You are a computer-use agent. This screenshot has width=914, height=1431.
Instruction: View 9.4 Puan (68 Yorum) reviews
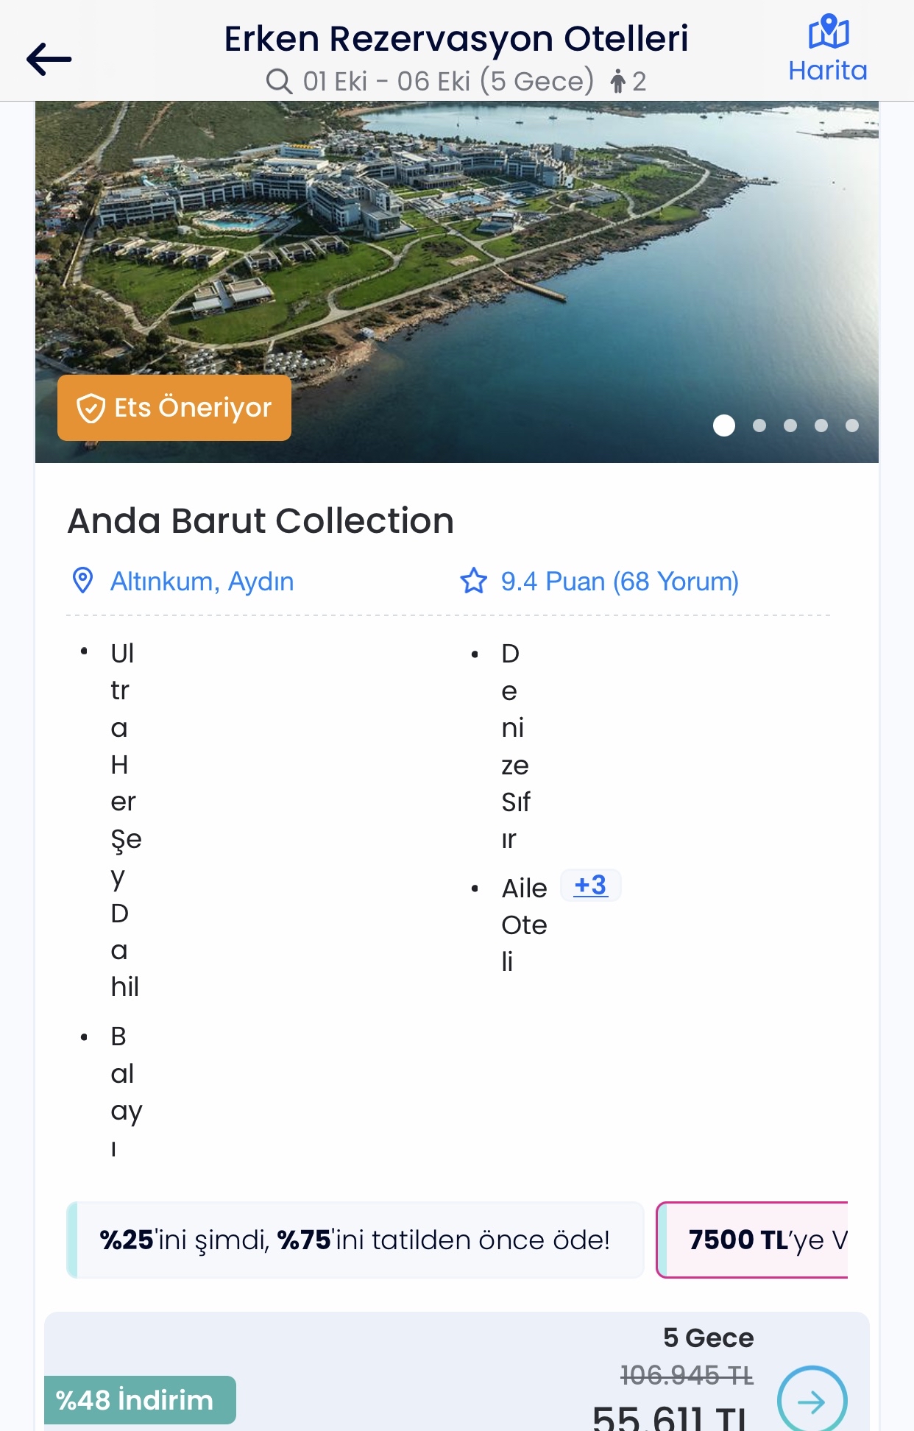620,582
